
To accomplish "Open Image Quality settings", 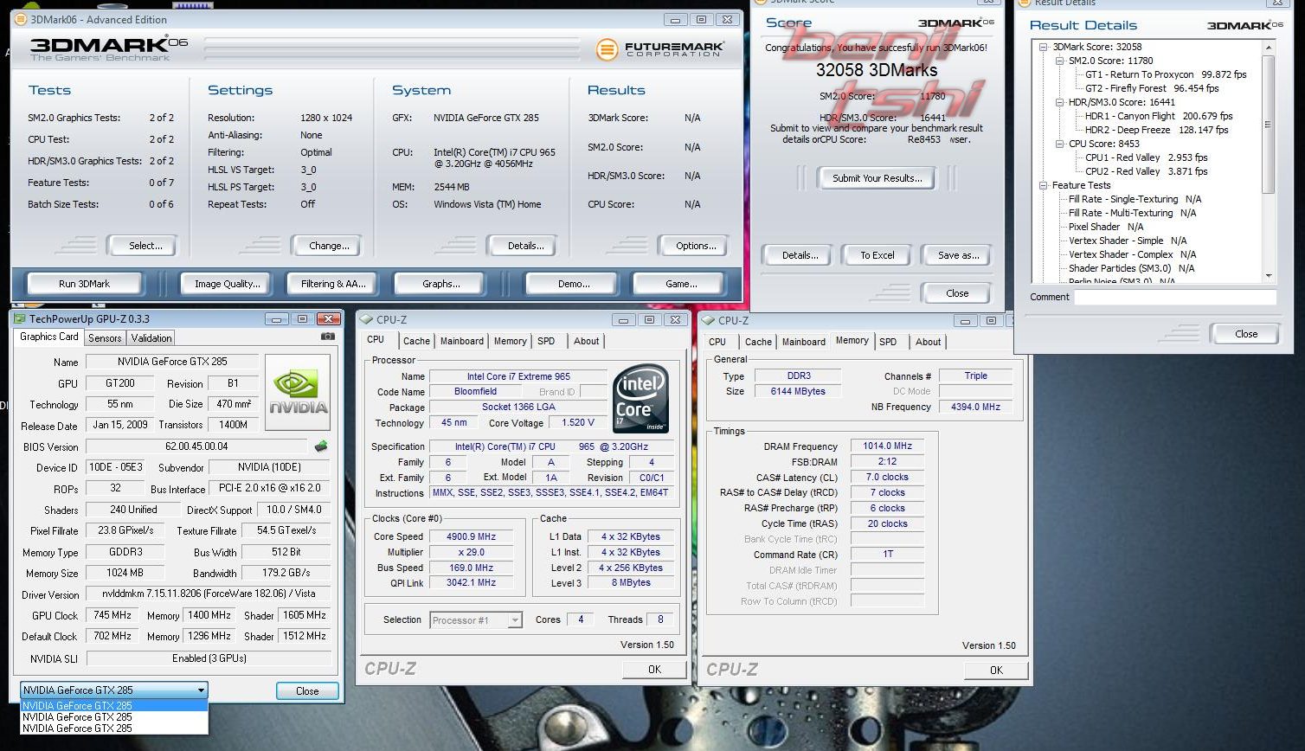I will tap(227, 284).
